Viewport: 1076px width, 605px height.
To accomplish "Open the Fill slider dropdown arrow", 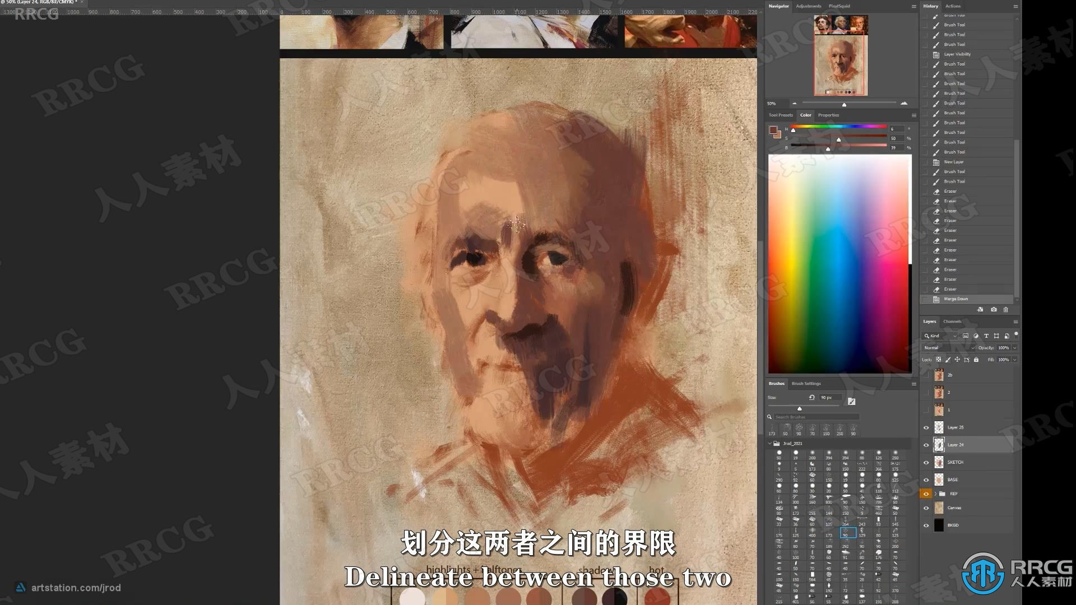I will point(1014,360).
